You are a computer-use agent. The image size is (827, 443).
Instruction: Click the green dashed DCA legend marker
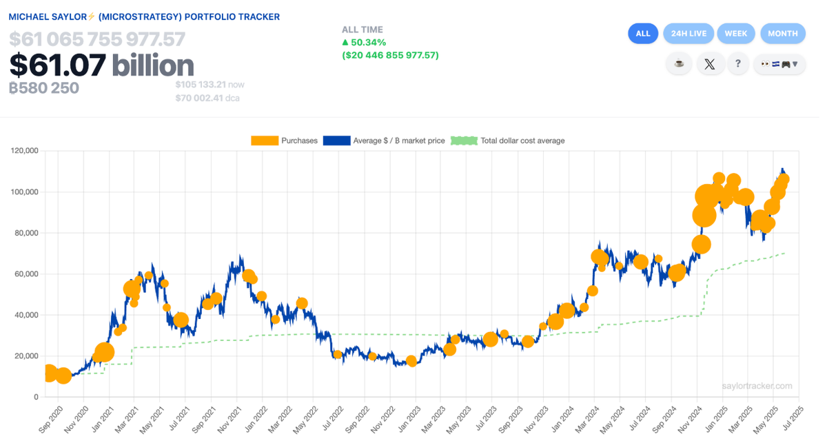(465, 141)
